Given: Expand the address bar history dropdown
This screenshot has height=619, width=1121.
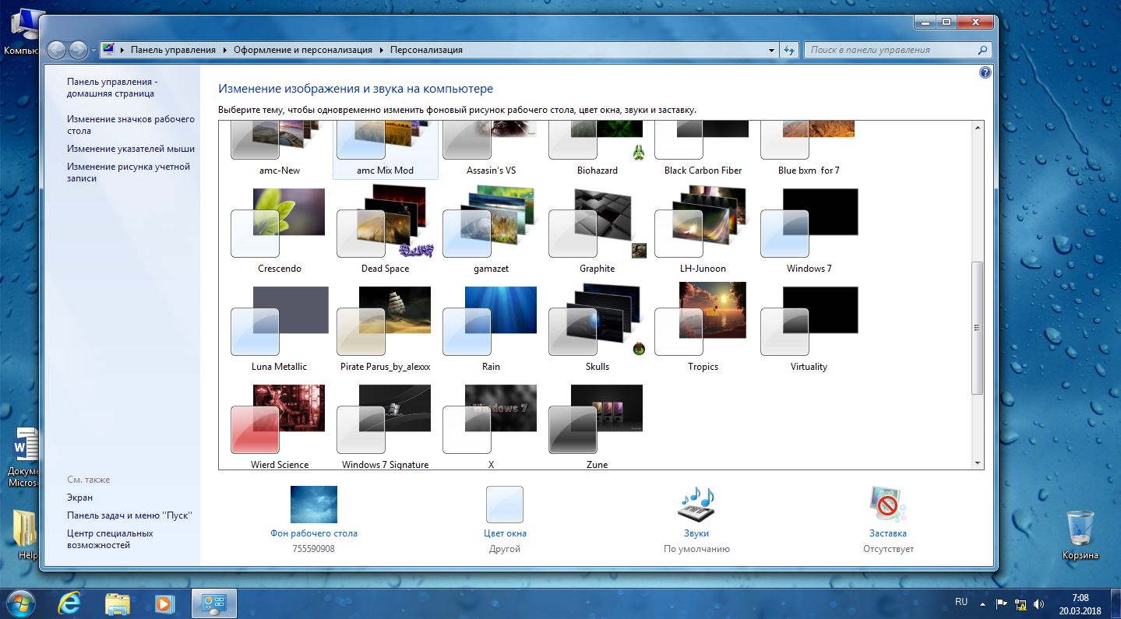Looking at the screenshot, I should 771,50.
